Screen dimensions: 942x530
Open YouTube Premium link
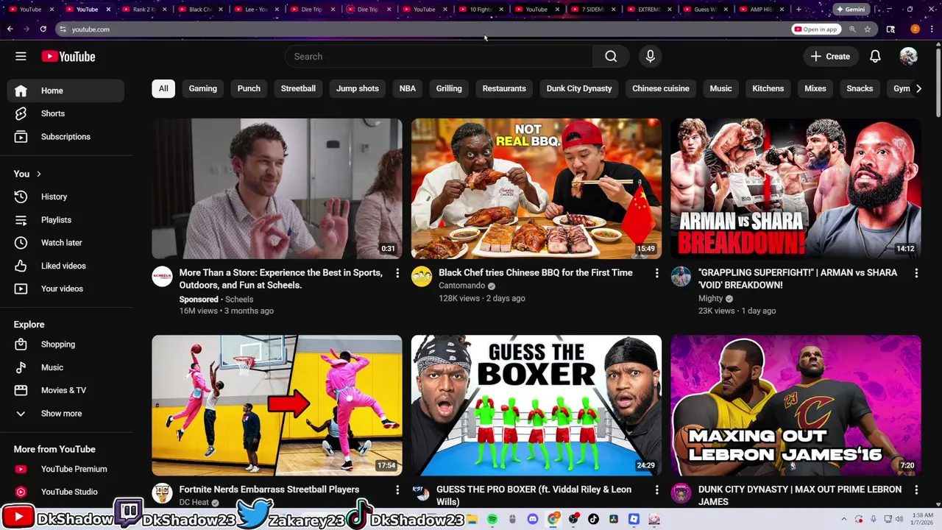point(66,469)
